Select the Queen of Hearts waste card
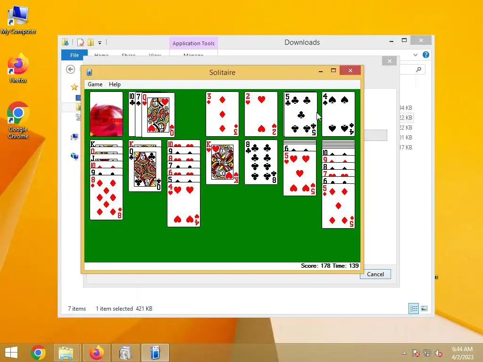Screen dimensions: 483x362 (x=158, y=115)
